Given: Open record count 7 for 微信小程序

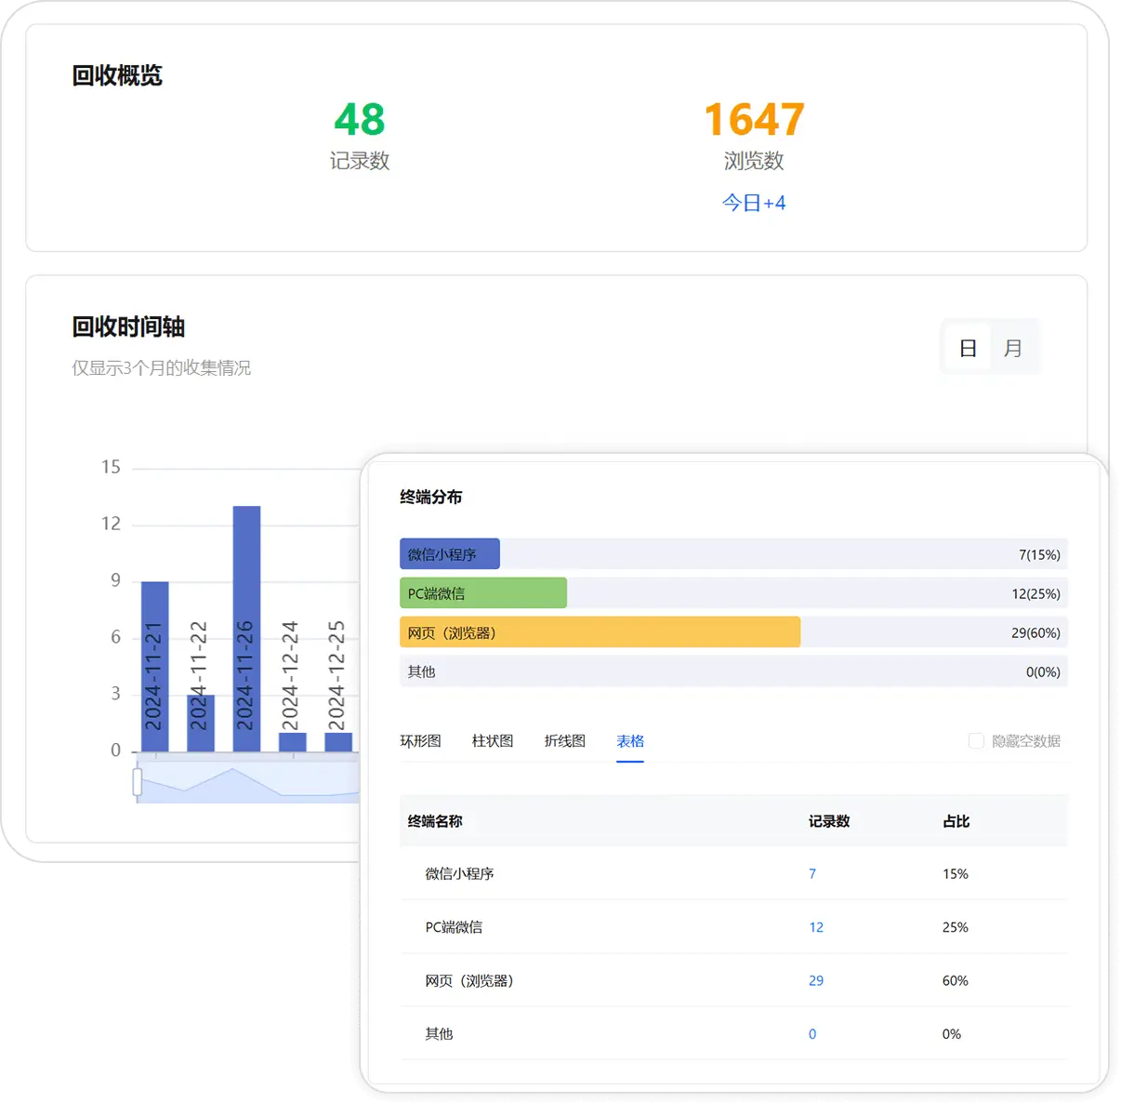Looking at the screenshot, I should click(812, 874).
